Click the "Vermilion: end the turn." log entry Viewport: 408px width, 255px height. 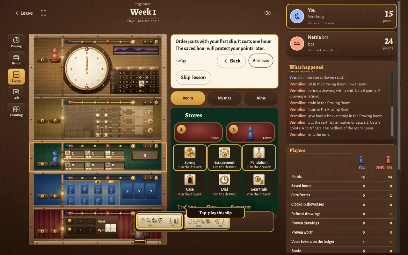pyautogui.click(x=310, y=135)
